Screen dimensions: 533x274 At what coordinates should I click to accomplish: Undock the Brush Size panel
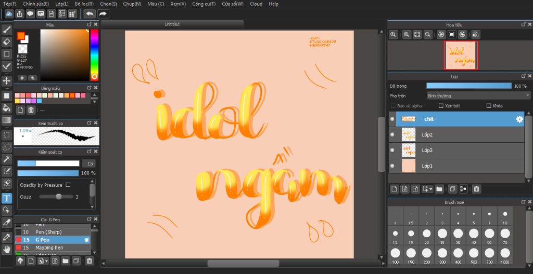523,202
